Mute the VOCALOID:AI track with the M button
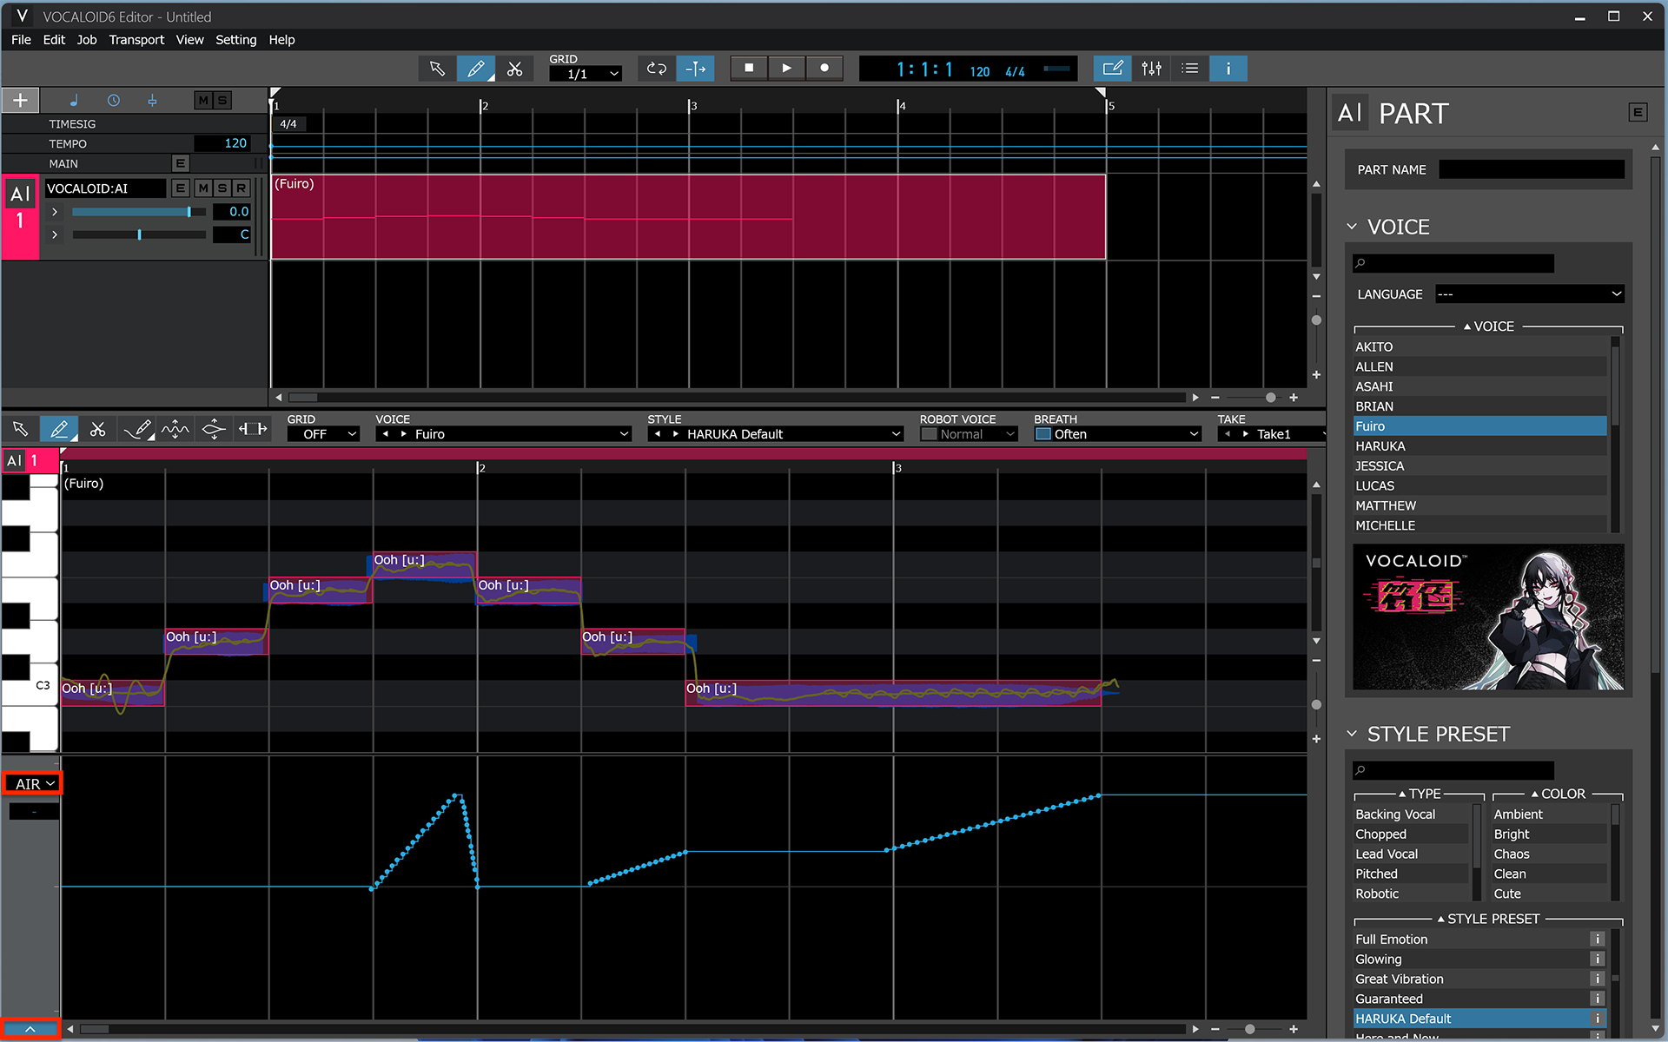 (x=202, y=188)
